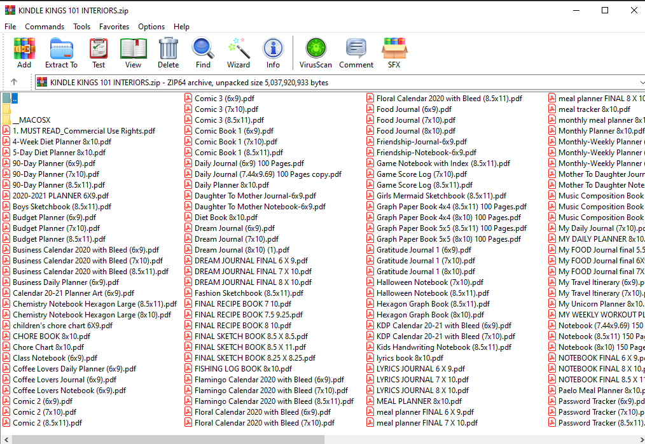
Task: Select FINAL RECIPE BOOK 7.5 9.25.pdf
Action: click(244, 315)
